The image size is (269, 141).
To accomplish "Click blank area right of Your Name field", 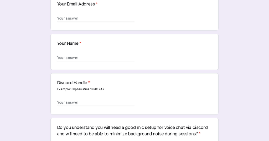I will [x=176, y=56].
